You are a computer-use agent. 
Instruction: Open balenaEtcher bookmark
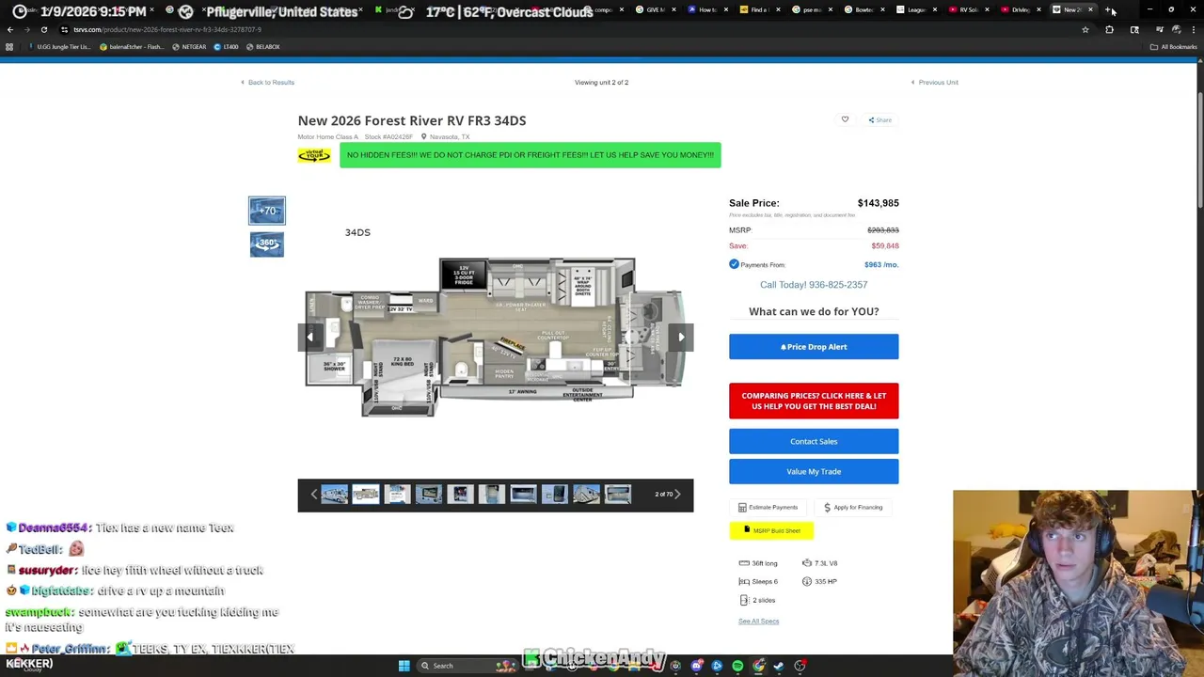(x=131, y=47)
